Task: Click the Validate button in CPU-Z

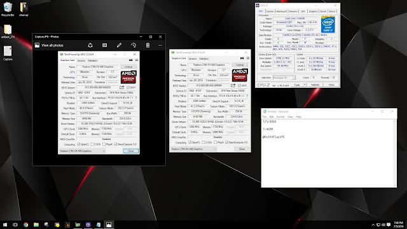Action: pos(315,85)
